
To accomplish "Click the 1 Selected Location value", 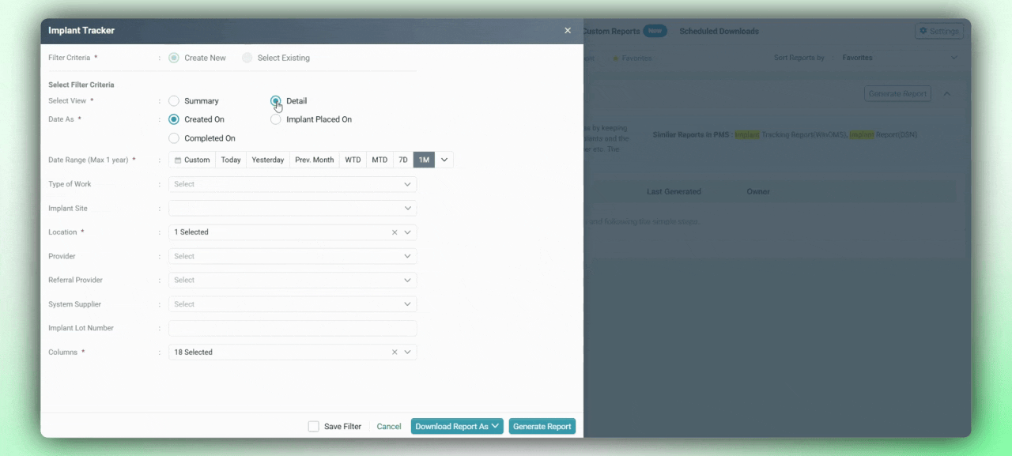I will [x=191, y=232].
